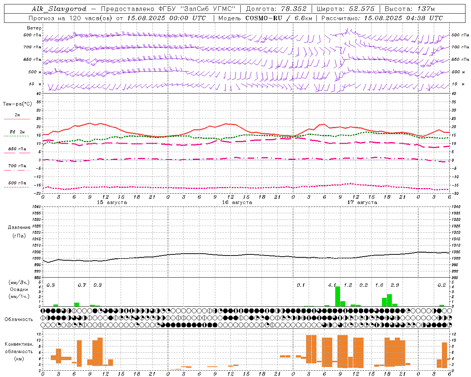Viewport: 471px width, 377px height.
Task: Click the model name COSMO-RU / 6.6км
Action: point(279,18)
